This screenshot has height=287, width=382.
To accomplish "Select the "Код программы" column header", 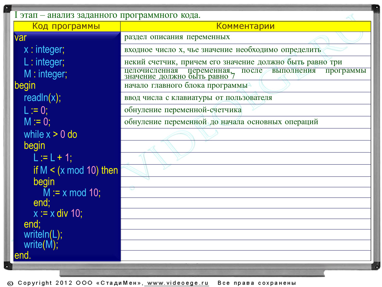I will click(66, 26).
